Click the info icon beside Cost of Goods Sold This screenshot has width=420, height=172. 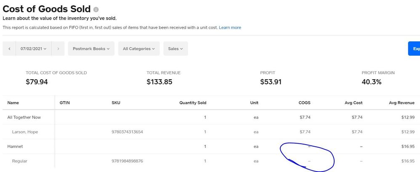click(x=96, y=9)
